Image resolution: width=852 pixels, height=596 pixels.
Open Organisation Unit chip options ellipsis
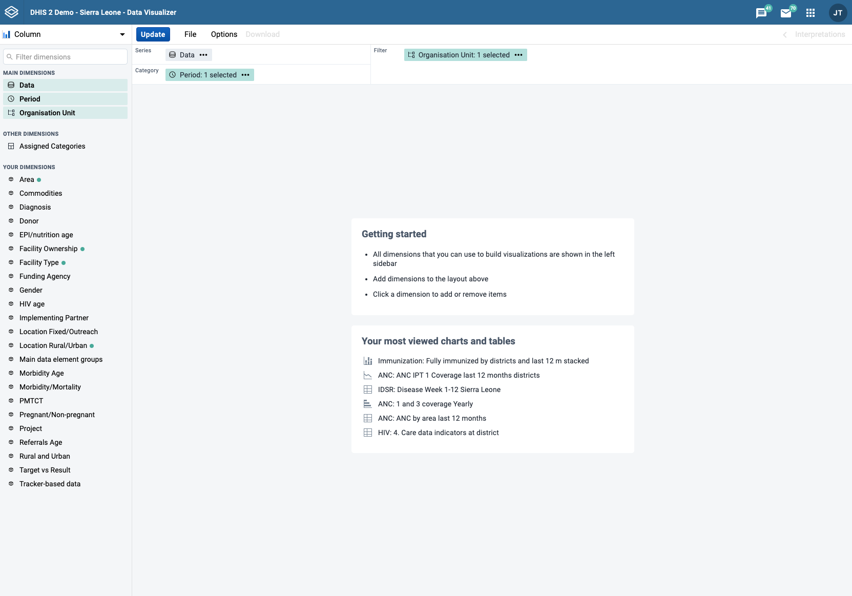[518, 55]
